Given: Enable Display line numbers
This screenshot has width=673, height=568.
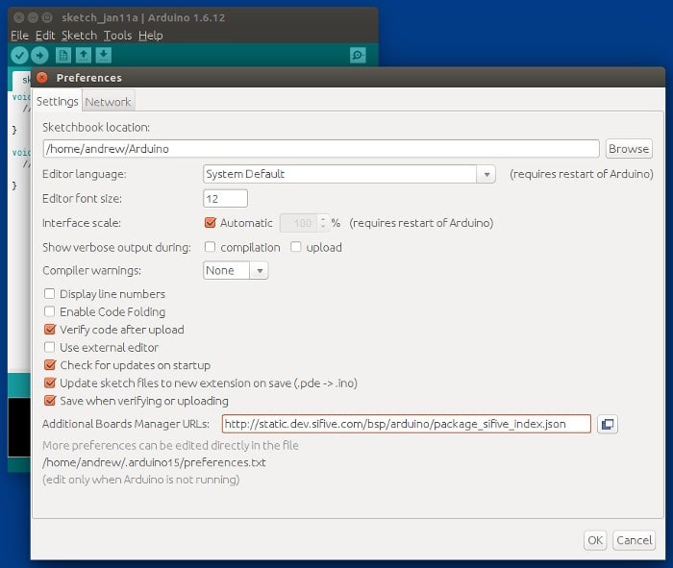Looking at the screenshot, I should 50,294.
